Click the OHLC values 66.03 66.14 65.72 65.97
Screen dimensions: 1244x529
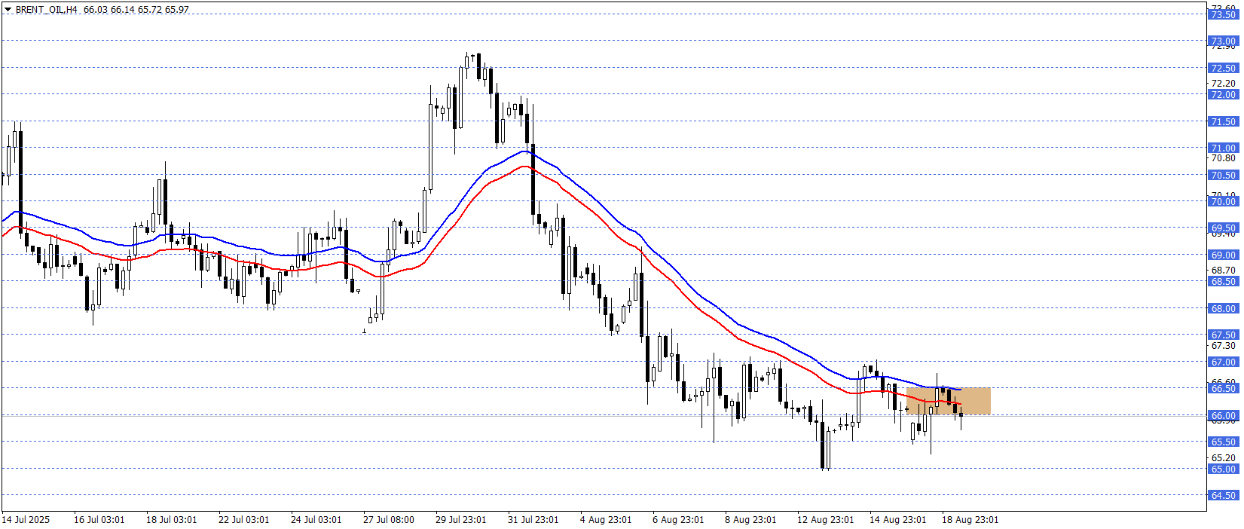tap(136, 10)
